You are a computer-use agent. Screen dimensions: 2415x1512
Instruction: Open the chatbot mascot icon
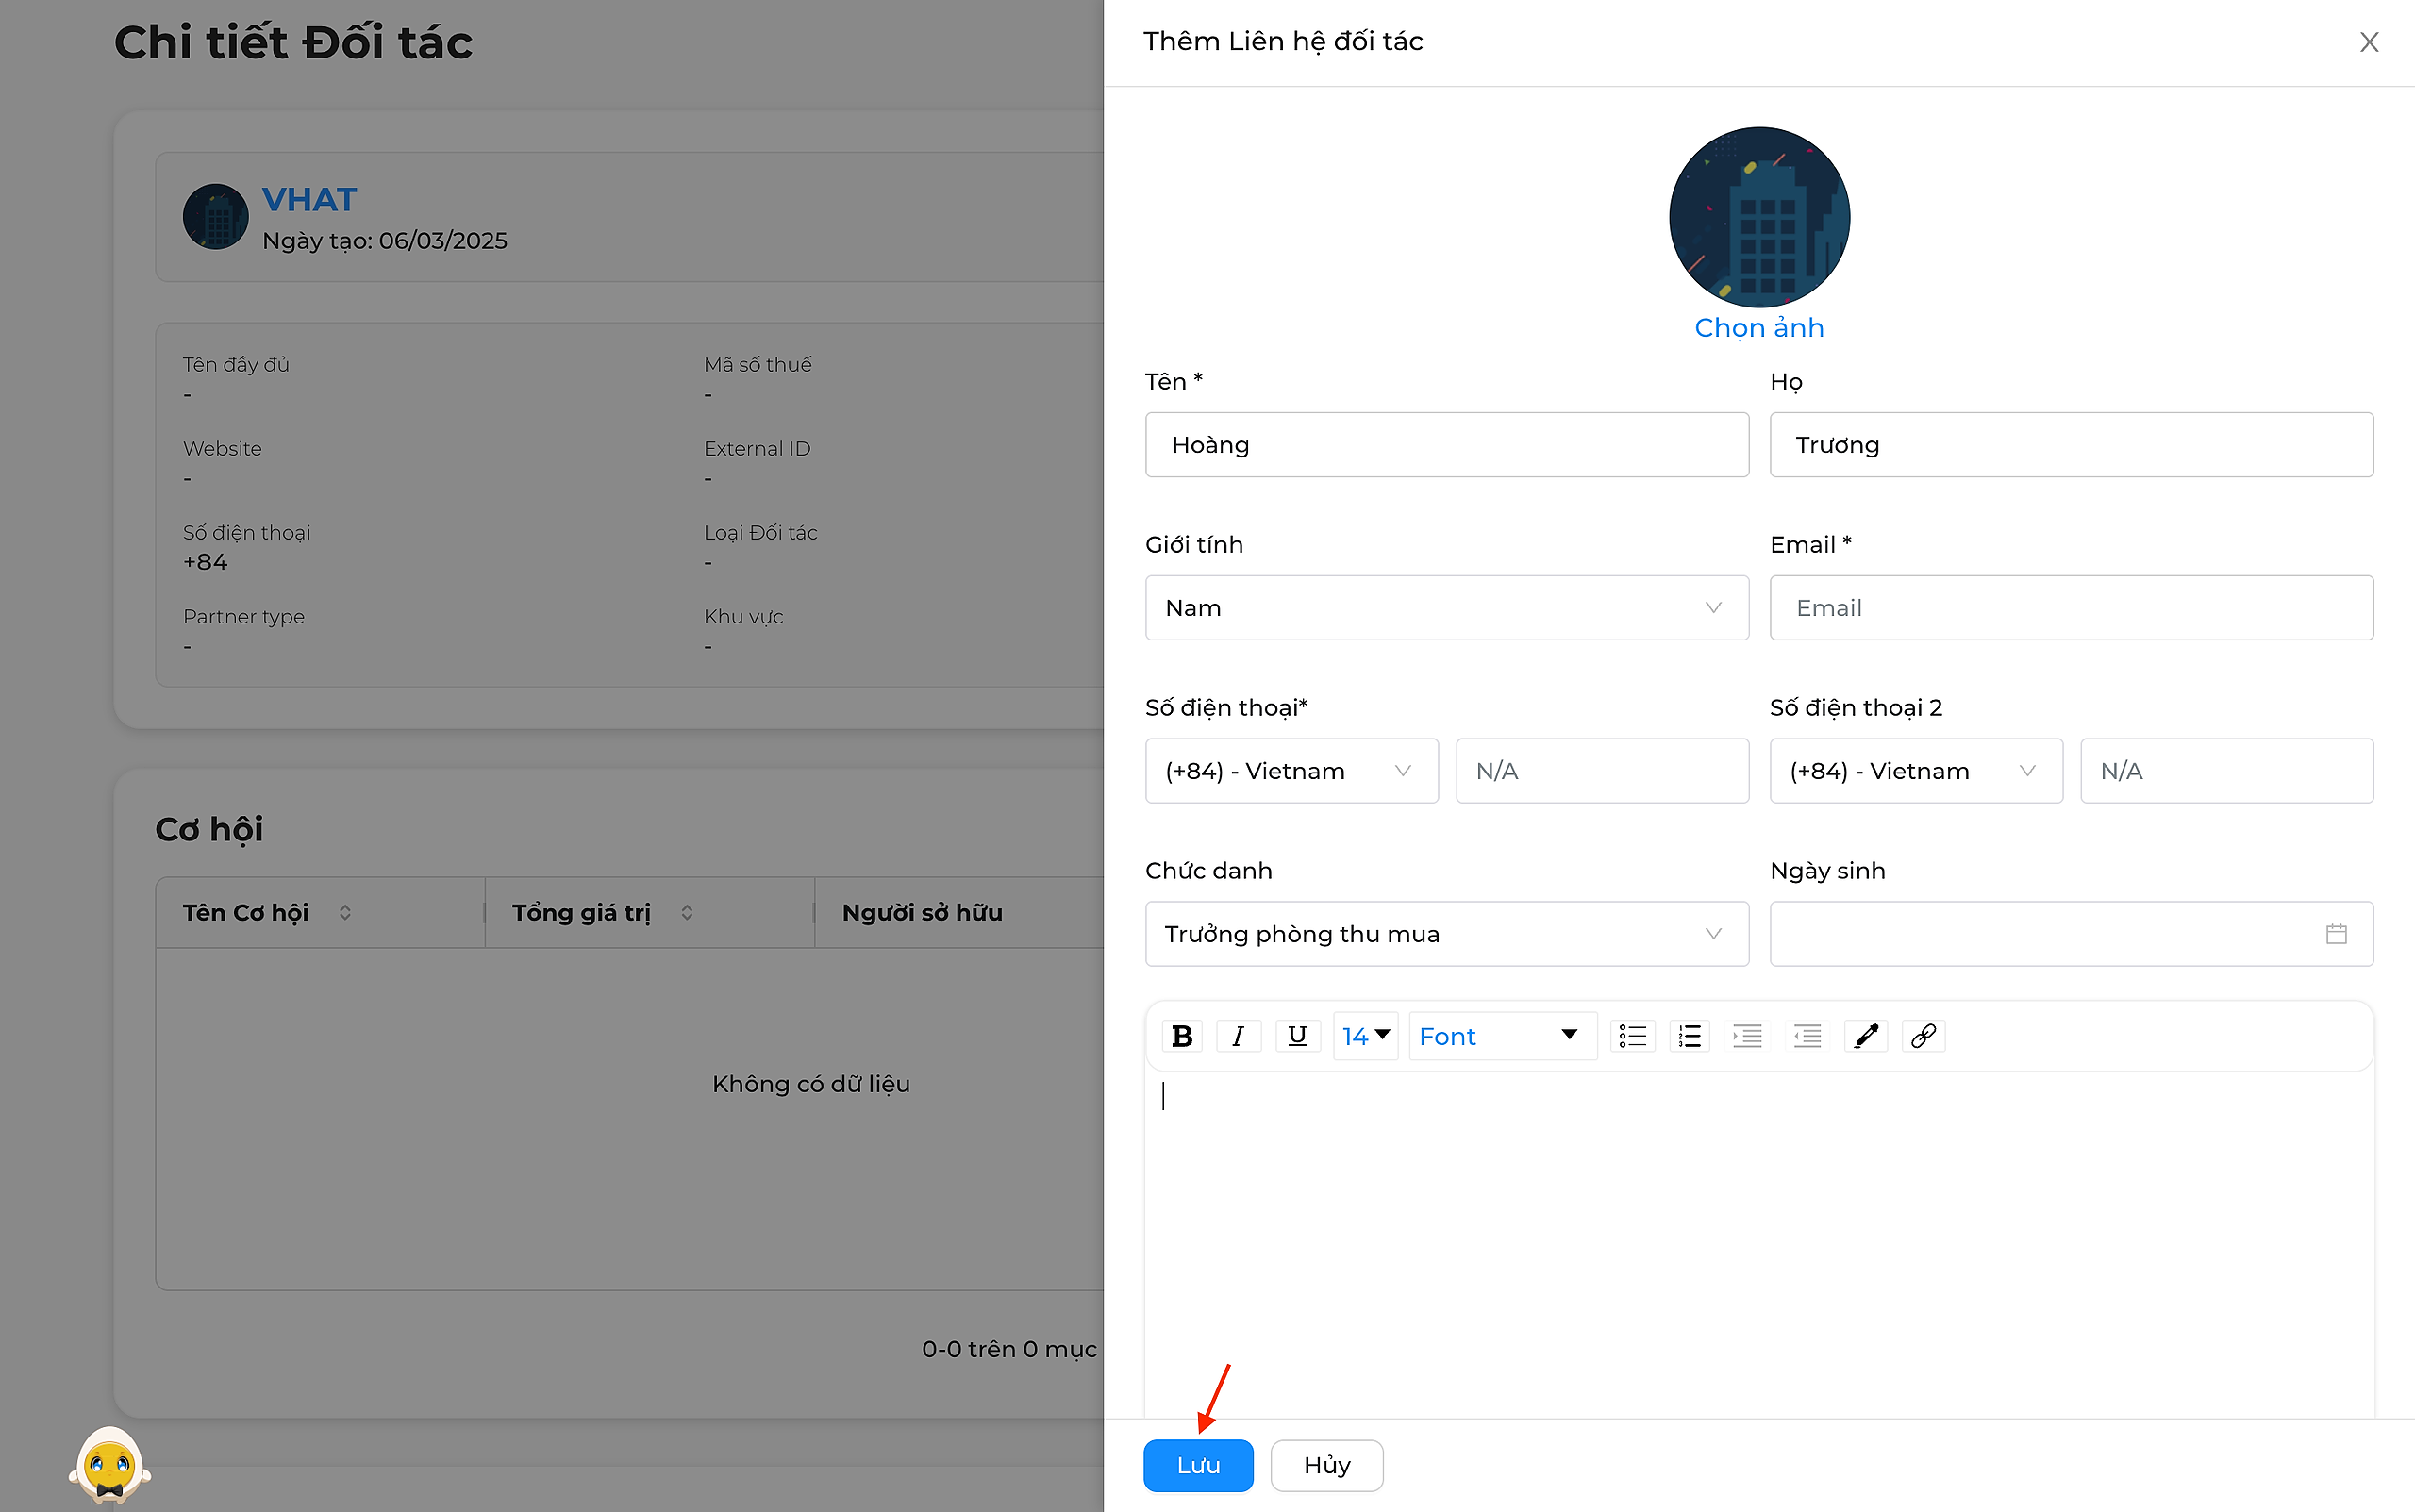(110, 1465)
